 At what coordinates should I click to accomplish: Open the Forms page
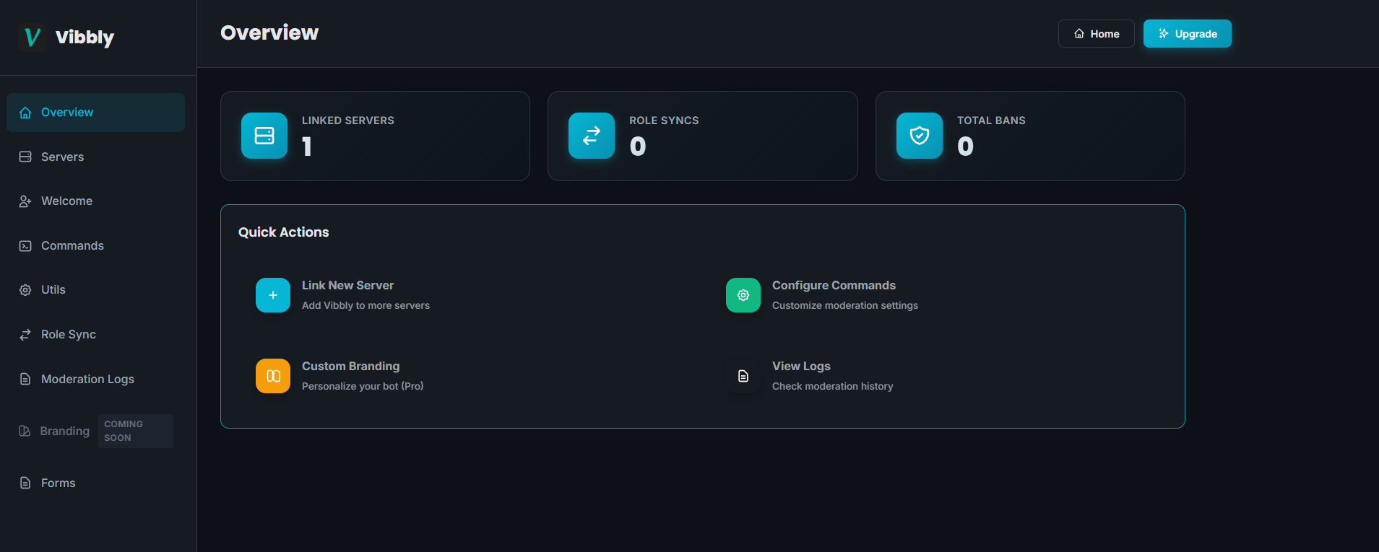point(58,483)
